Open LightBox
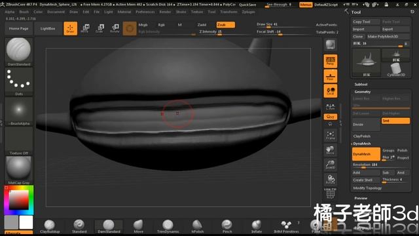This screenshot has width=419, height=236. (x=48, y=28)
